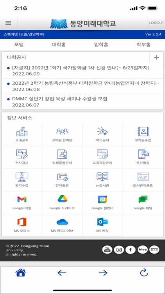Screen dimensions: 165x294
Task: Open the 농림축산식품부 대학장학금 안내 notice
Action: 86,83
